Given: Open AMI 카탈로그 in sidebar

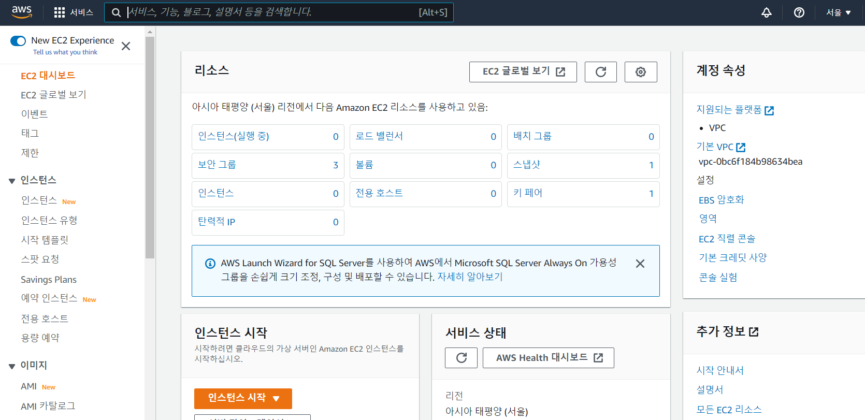Looking at the screenshot, I should (x=48, y=406).
